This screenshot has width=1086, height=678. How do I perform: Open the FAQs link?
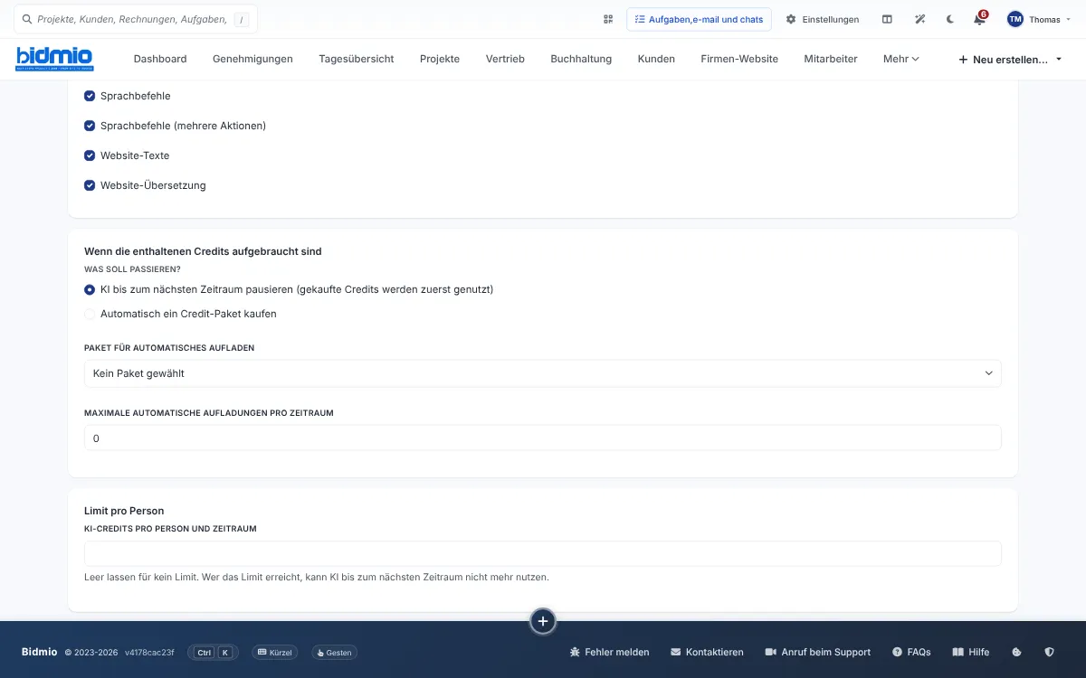911,652
